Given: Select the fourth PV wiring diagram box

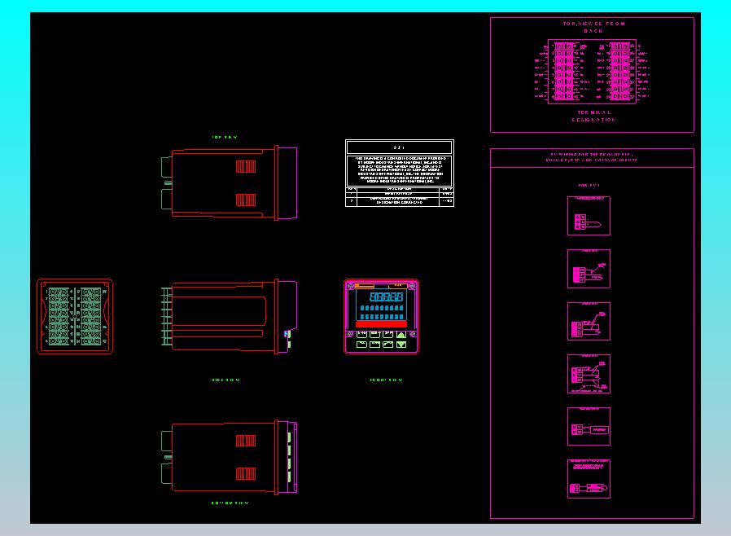Looking at the screenshot, I should pyautogui.click(x=589, y=374).
